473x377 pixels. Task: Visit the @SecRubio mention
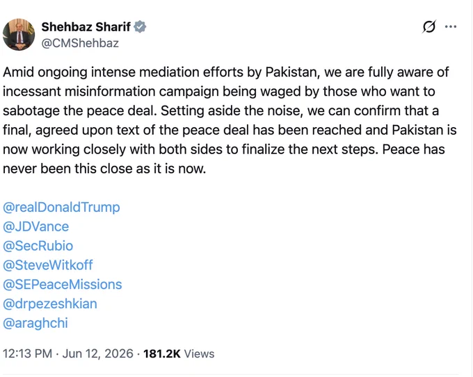[x=38, y=246]
